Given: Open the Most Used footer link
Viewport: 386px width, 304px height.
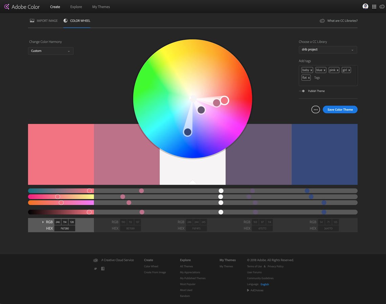Looking at the screenshot, I should [x=186, y=290].
